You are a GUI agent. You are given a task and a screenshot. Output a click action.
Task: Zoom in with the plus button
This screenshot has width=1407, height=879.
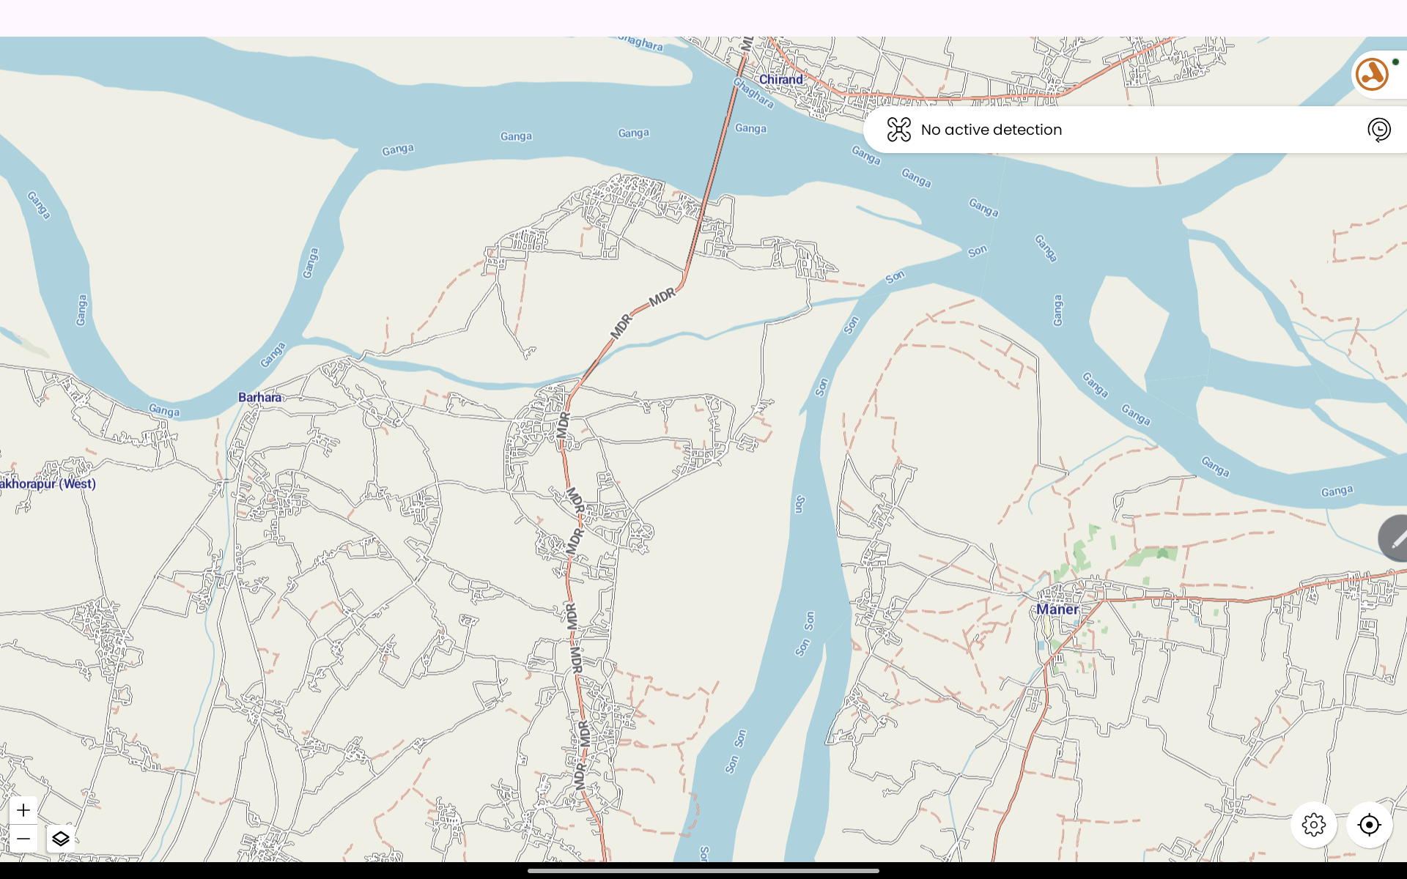23,810
